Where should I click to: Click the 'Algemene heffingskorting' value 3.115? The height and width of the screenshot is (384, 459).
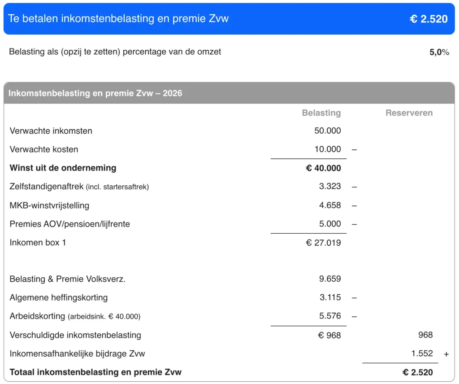click(x=330, y=297)
